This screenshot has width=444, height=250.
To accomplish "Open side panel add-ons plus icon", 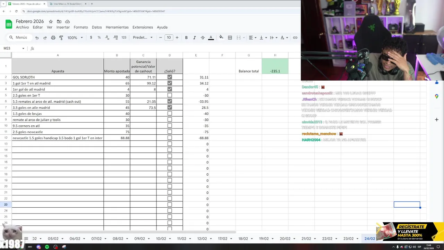I will (437, 119).
